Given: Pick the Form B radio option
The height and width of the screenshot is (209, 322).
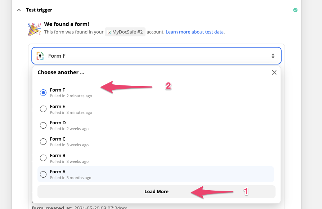Looking at the screenshot, I should click(43, 158).
